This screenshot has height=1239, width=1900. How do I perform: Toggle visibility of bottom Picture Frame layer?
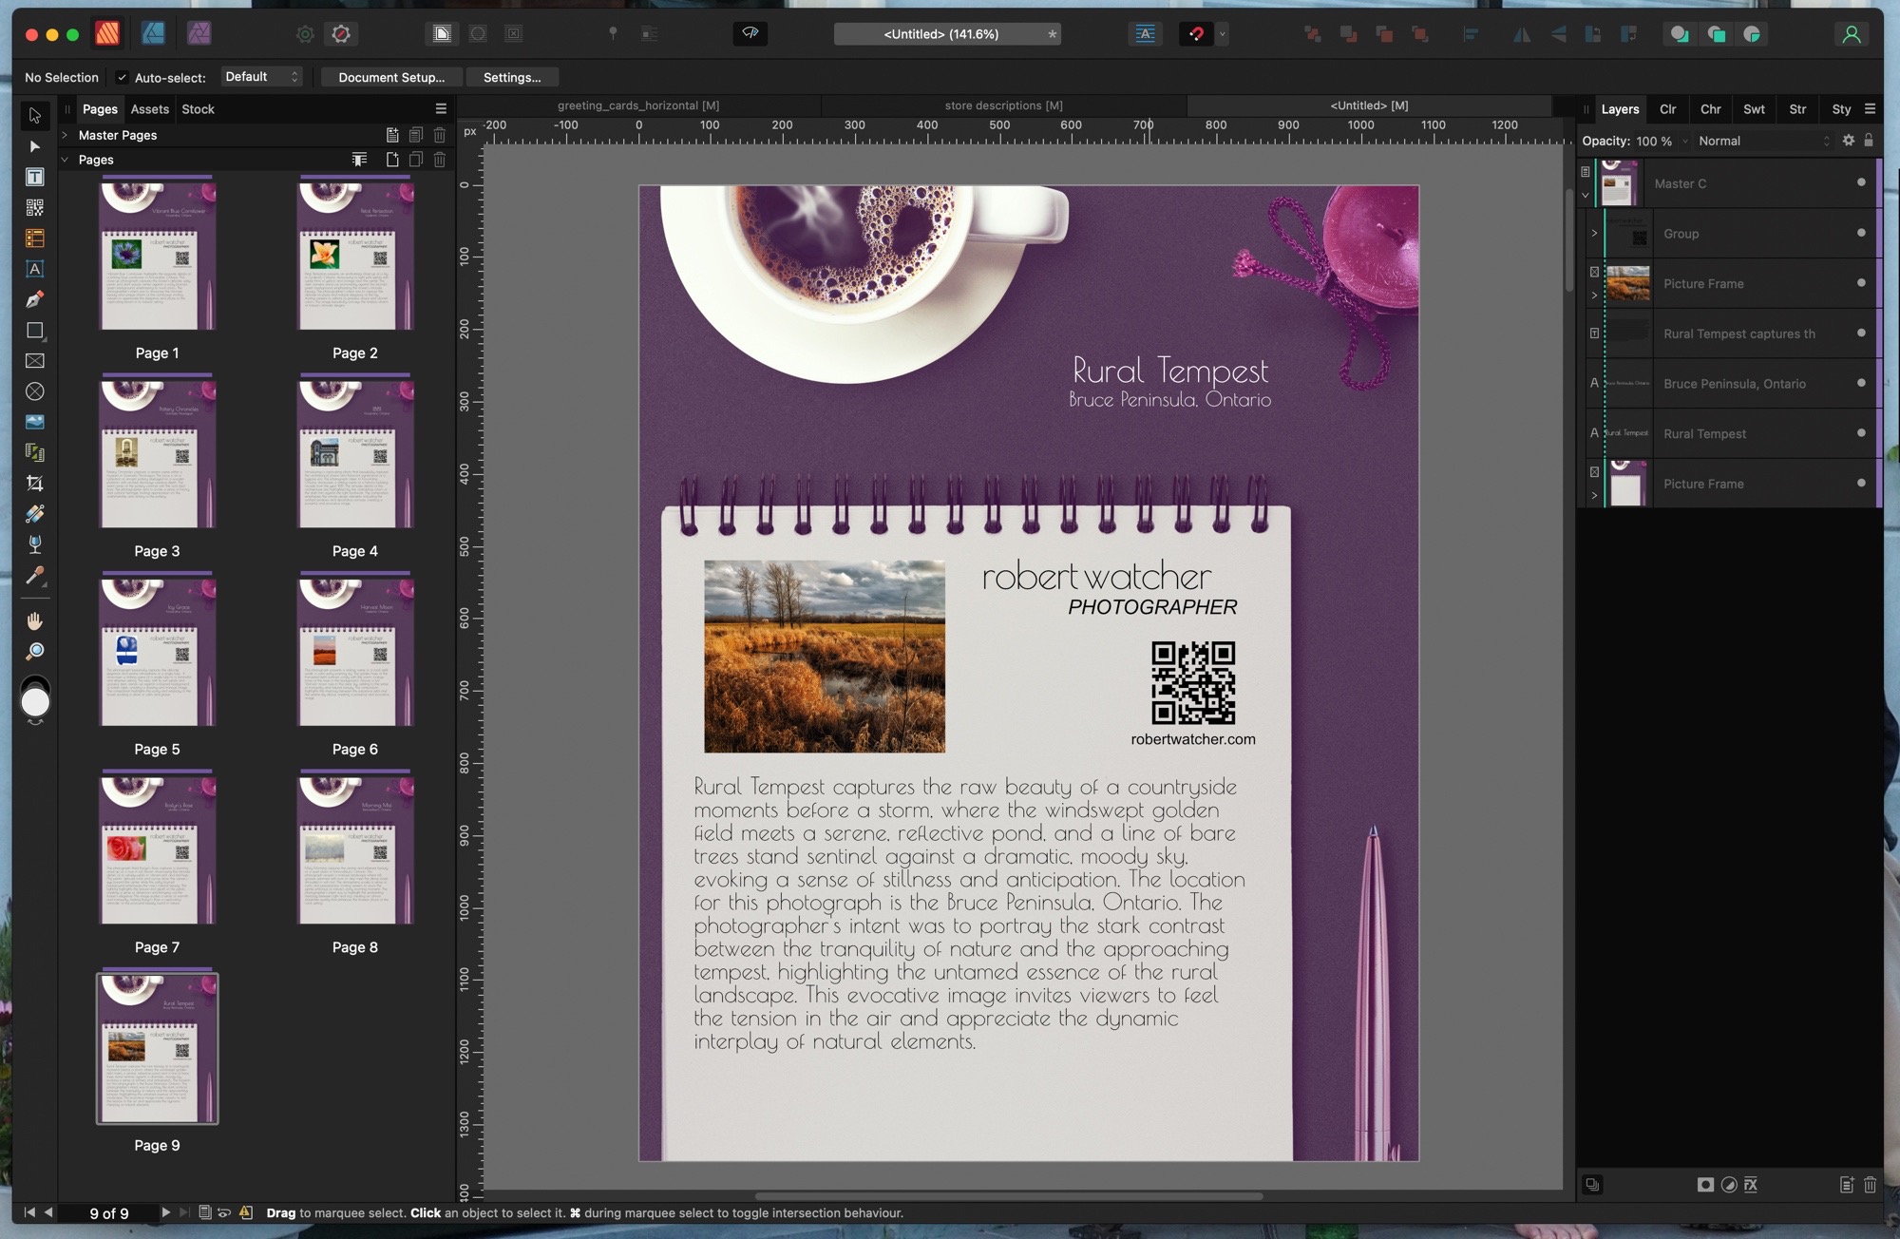point(1861,483)
